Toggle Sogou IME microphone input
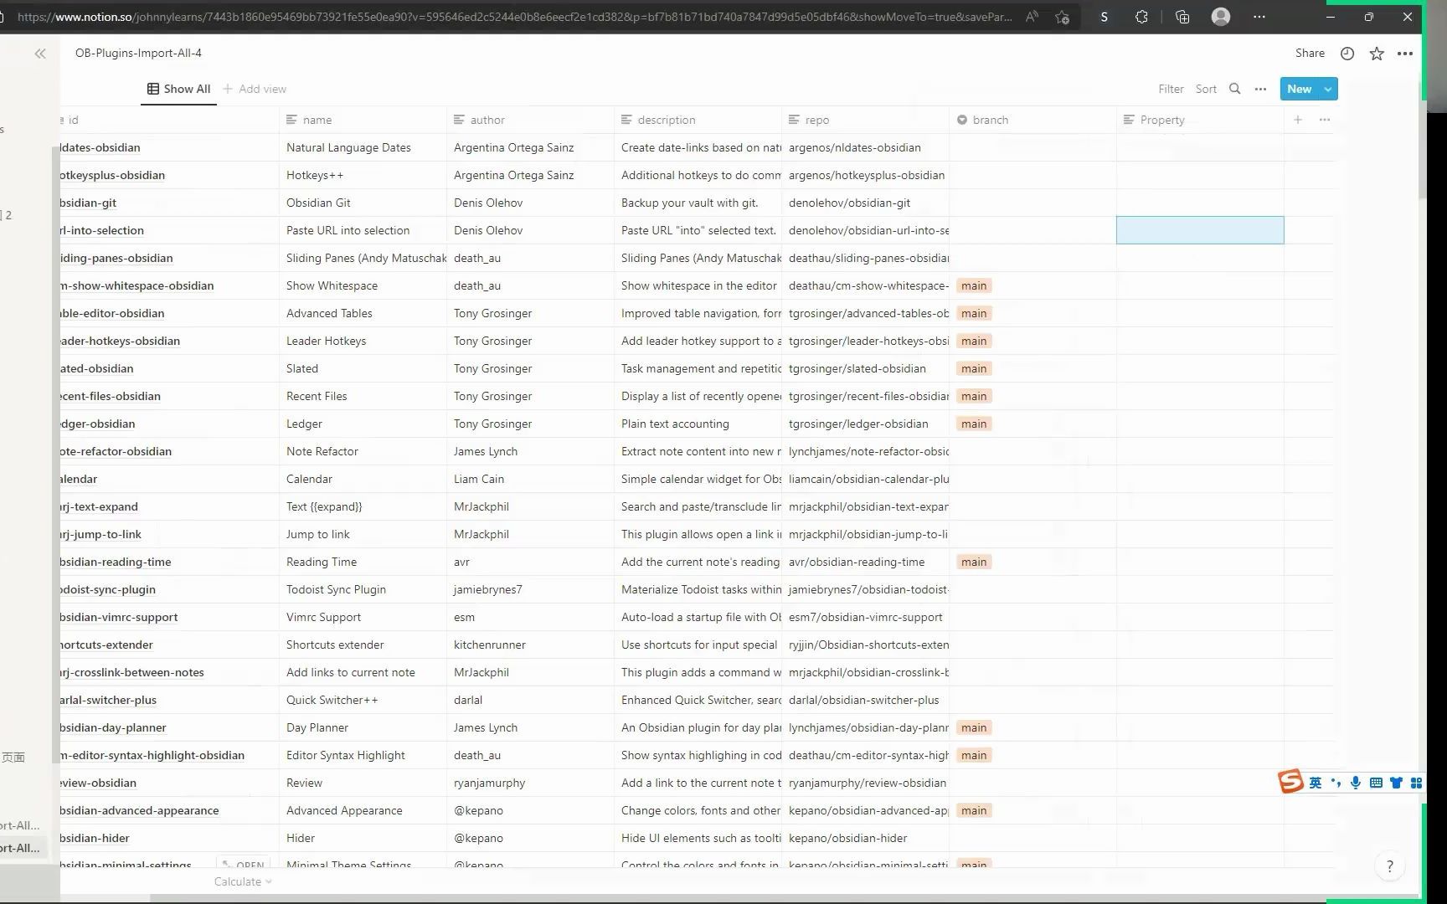1447x904 pixels. 1356,783
